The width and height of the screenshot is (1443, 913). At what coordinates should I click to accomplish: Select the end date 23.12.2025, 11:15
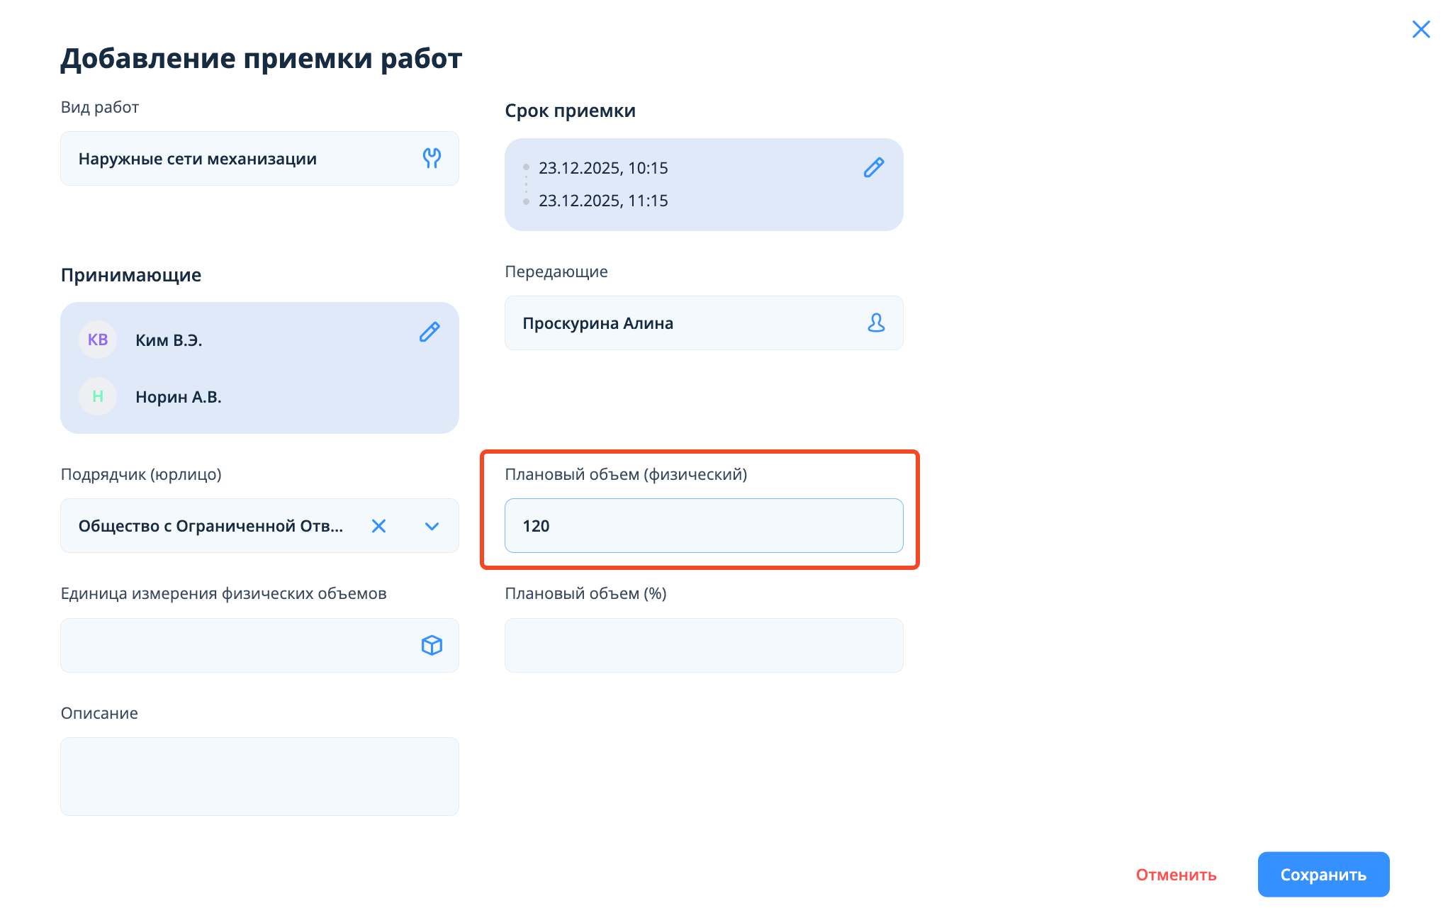pos(603,201)
